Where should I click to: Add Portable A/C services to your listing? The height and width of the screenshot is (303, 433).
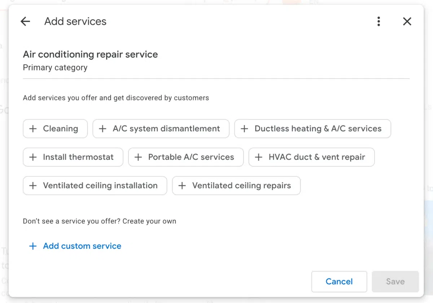185,157
